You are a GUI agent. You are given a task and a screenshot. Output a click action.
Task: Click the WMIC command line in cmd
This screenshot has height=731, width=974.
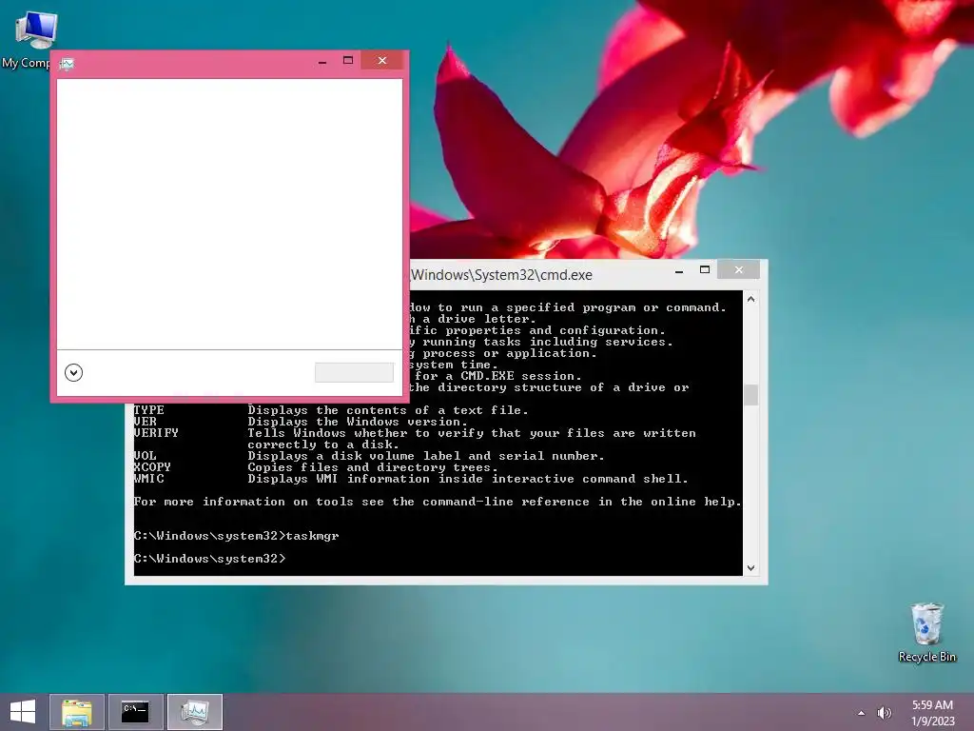click(411, 479)
